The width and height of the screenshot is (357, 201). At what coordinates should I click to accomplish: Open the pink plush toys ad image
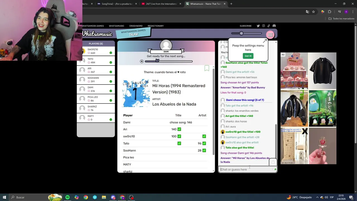pos(294,71)
